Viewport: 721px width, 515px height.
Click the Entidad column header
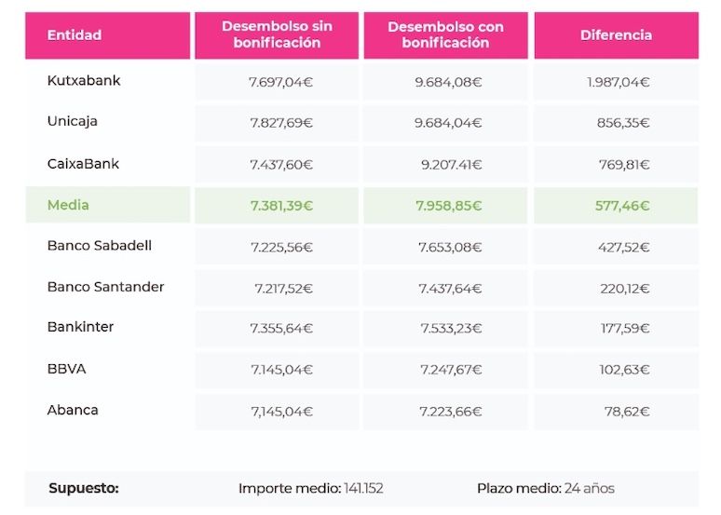pyautogui.click(x=108, y=35)
